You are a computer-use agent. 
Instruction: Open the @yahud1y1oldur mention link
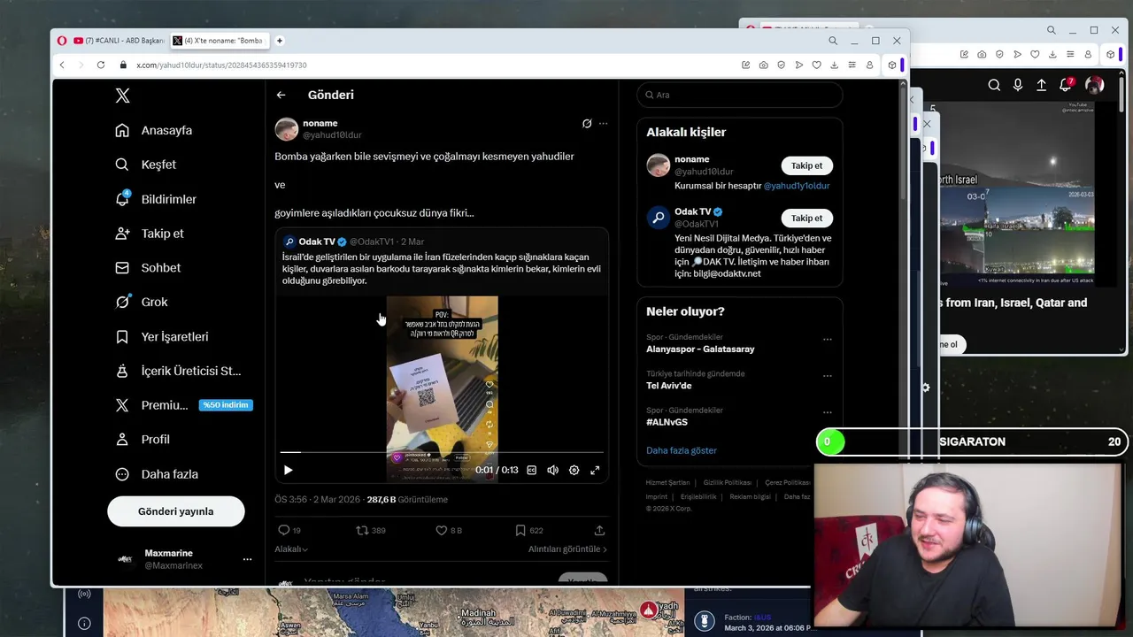pos(797,186)
